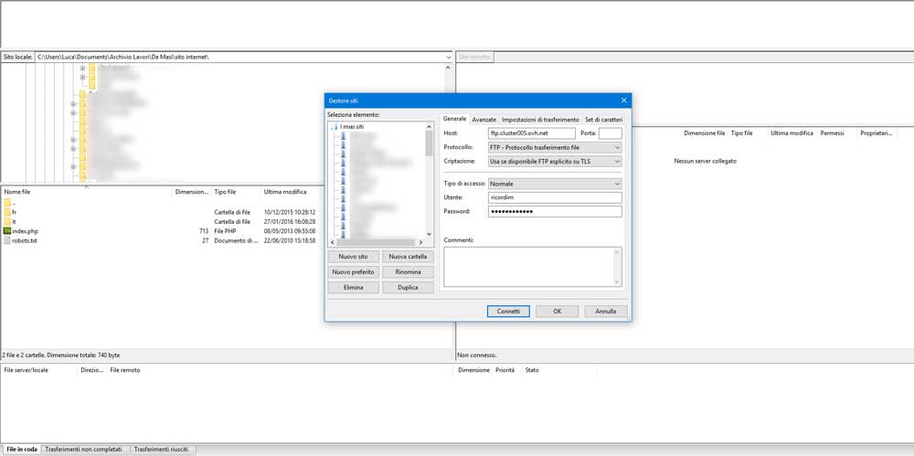
Task: Open the Criptazione dropdown
Action: 555,161
